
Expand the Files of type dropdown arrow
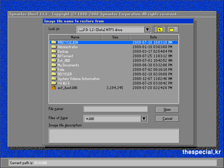144,119
